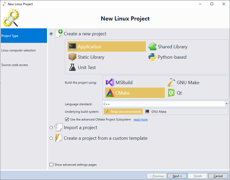Select the Unit Test label
Screen dimensions: 230x180
tap(87, 68)
